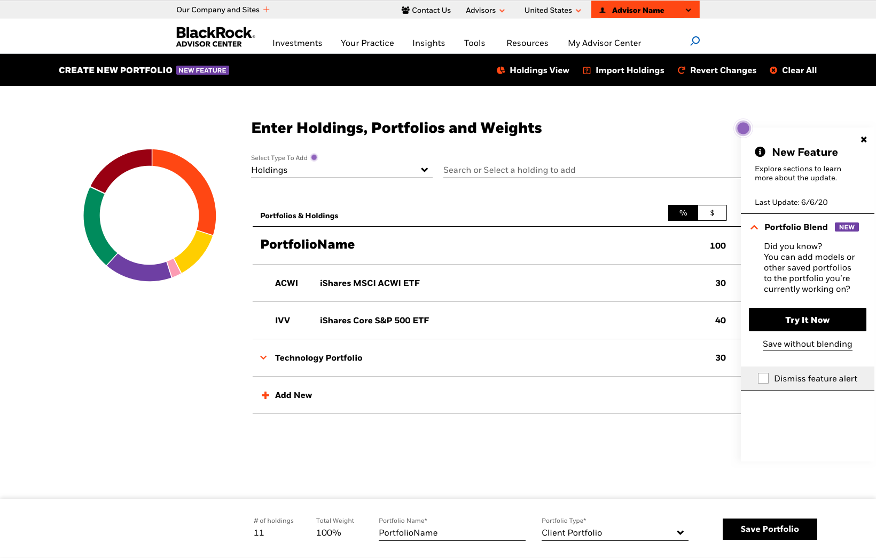
Task: Click the search magnifier icon
Action: pos(695,41)
